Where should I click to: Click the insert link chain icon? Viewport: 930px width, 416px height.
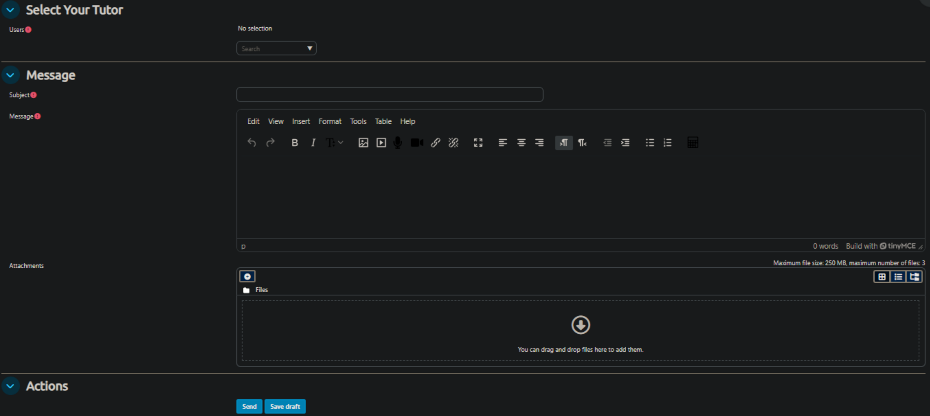tap(435, 143)
